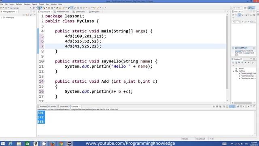Select the Java perspective button
The width and height of the screenshot is (259, 146).
click(x=252, y=8)
